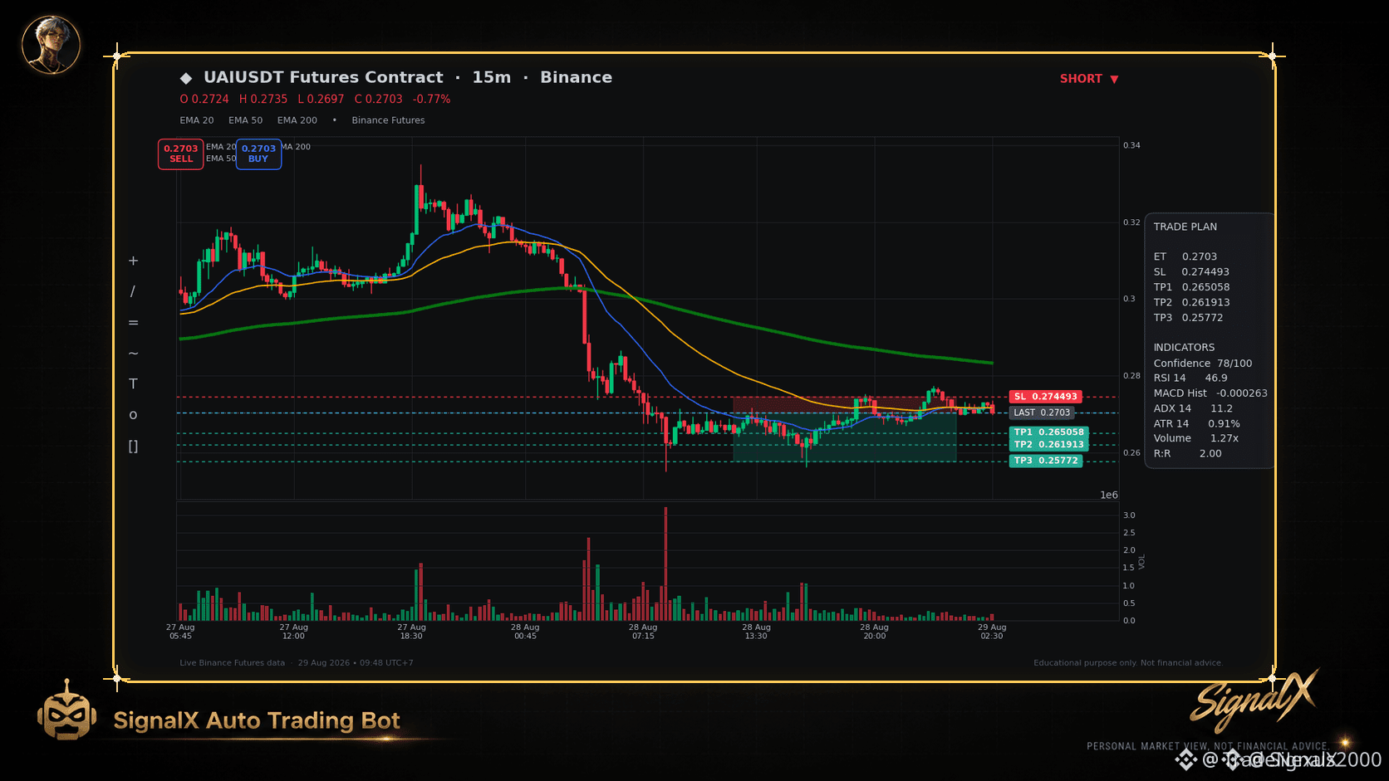Click the TP2 0.261913 row in Trade Plan

[x=1191, y=303]
